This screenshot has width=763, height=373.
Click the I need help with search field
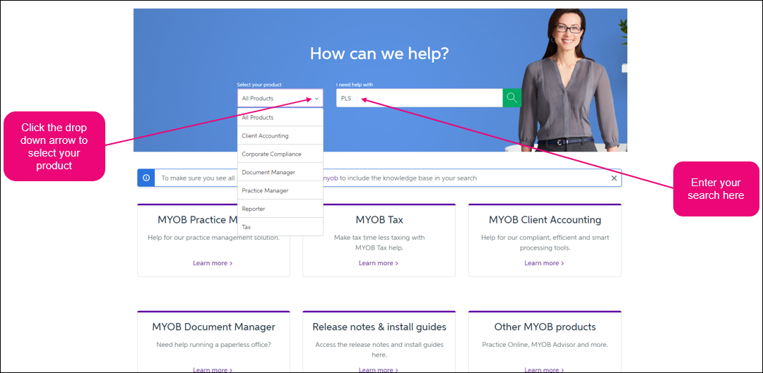(420, 98)
